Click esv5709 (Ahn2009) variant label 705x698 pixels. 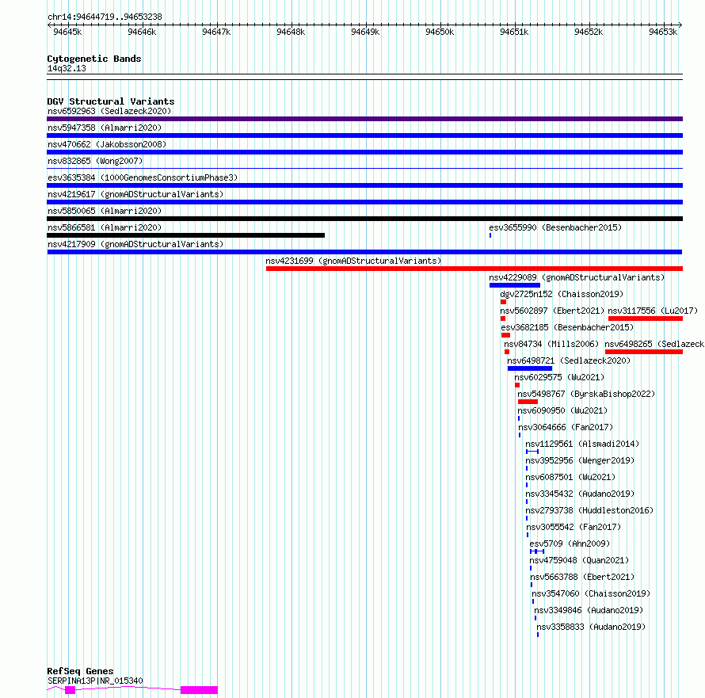tap(570, 544)
